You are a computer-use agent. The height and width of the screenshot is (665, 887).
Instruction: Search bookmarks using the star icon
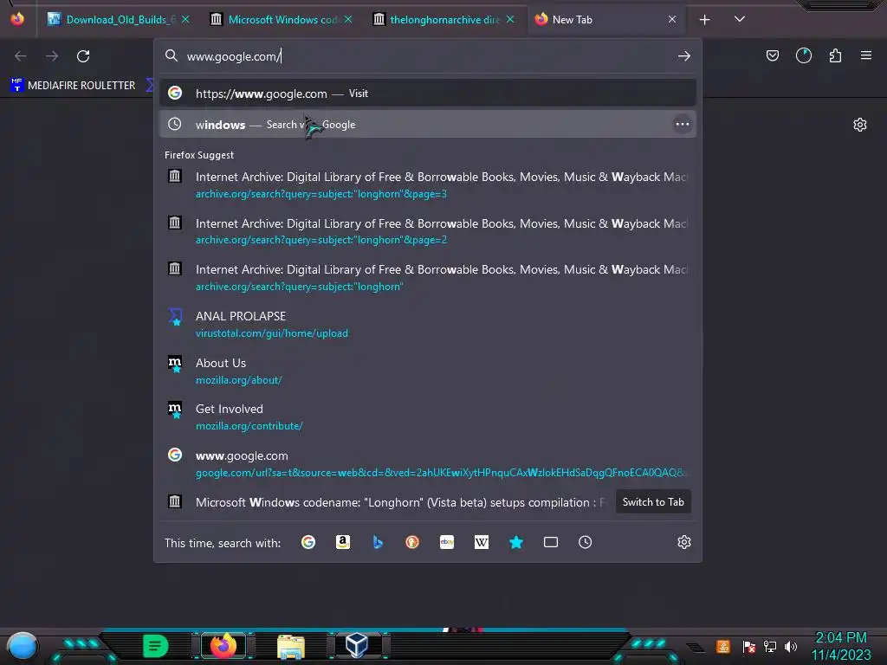[x=516, y=542]
